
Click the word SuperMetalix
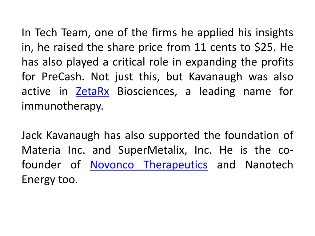click(x=153, y=150)
